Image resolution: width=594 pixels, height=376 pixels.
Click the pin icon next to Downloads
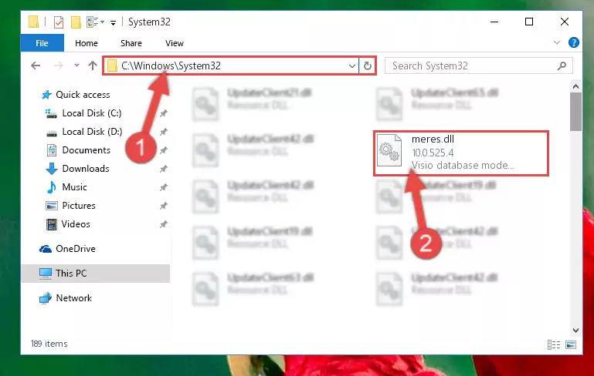[164, 169]
